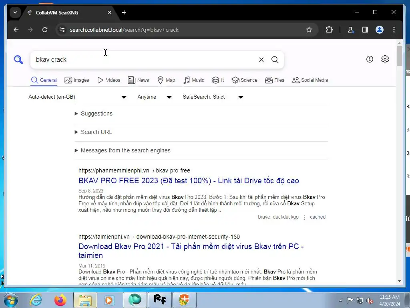Click the Sep 8, 2023 date text
The image size is (410, 308).
(91, 190)
